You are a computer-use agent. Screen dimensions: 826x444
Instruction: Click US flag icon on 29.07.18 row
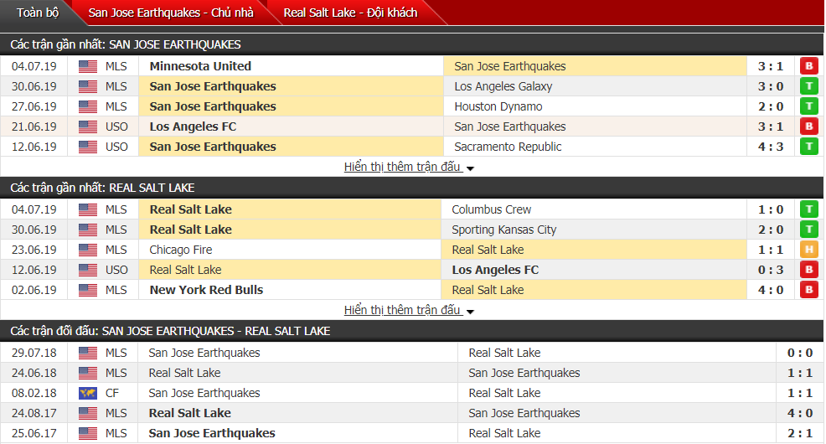88,353
